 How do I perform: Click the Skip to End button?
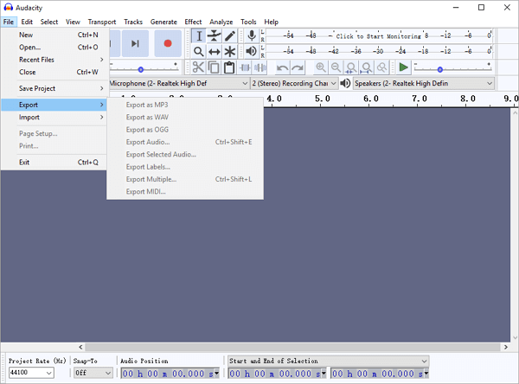pyautogui.click(x=135, y=42)
